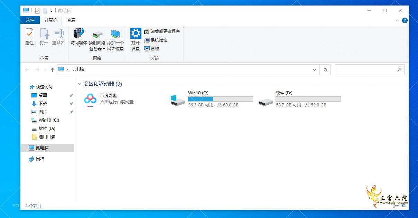418x218 pixels.
Task: Maximize the 此电脑 window
Action: [385, 10]
